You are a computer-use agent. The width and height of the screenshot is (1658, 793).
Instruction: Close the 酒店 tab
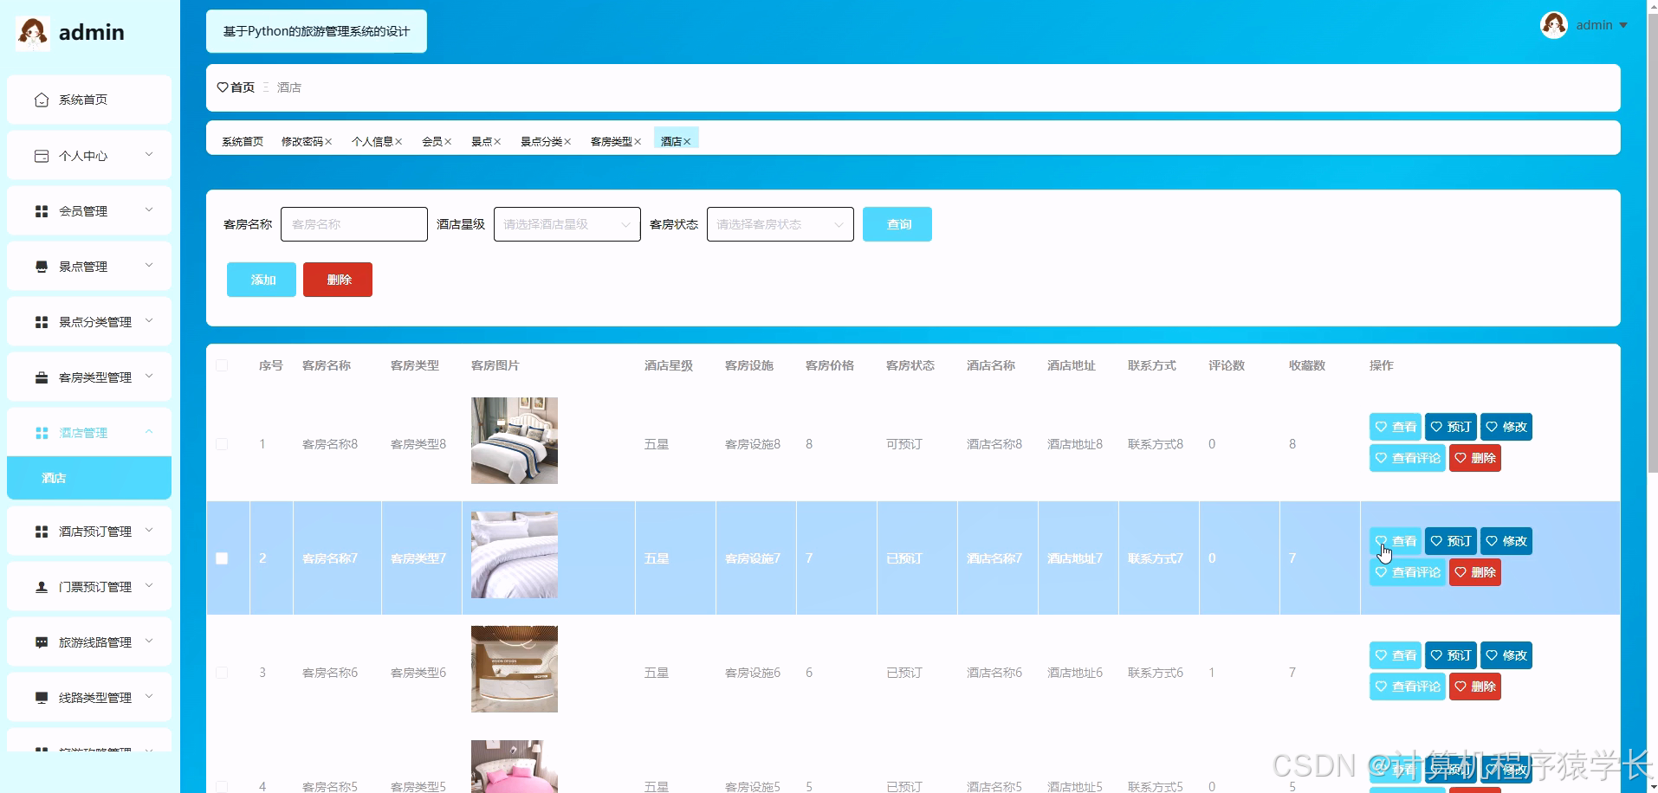tap(687, 142)
